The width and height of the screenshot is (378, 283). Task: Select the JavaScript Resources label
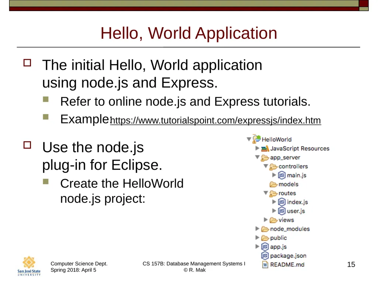click(300, 149)
